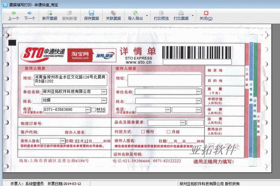This screenshot has width=280, height=186.
Task: Click the day value 12 in 日期
Action: coord(86,141)
